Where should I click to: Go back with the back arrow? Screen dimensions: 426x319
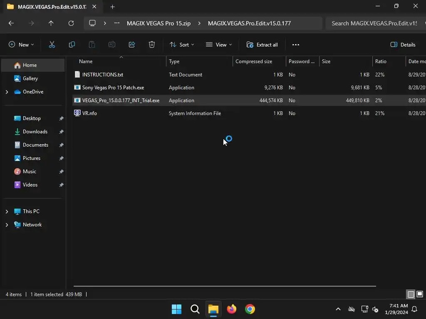tap(11, 23)
